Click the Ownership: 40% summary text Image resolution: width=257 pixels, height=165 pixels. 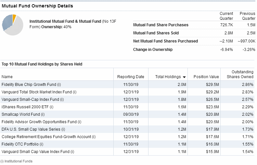click(56, 27)
